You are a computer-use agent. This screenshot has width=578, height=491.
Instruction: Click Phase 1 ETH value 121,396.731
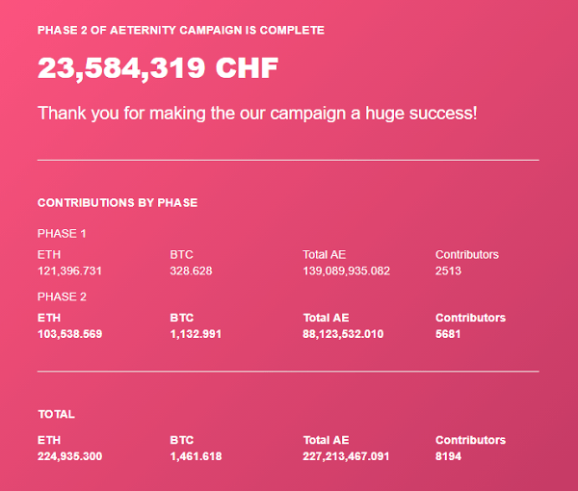69,271
